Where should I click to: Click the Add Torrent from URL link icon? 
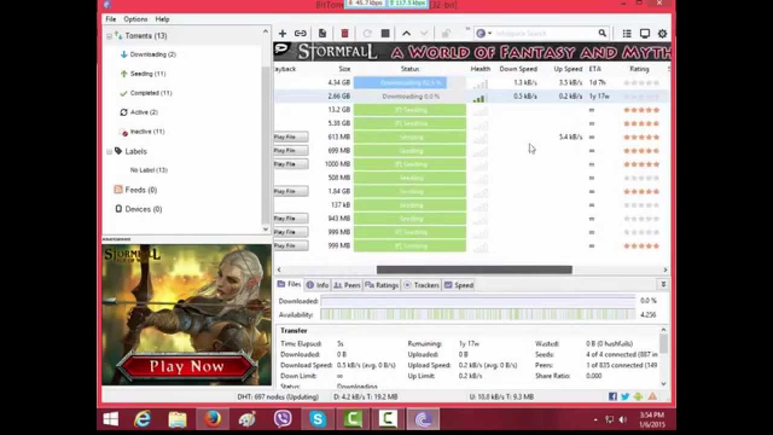click(x=300, y=33)
